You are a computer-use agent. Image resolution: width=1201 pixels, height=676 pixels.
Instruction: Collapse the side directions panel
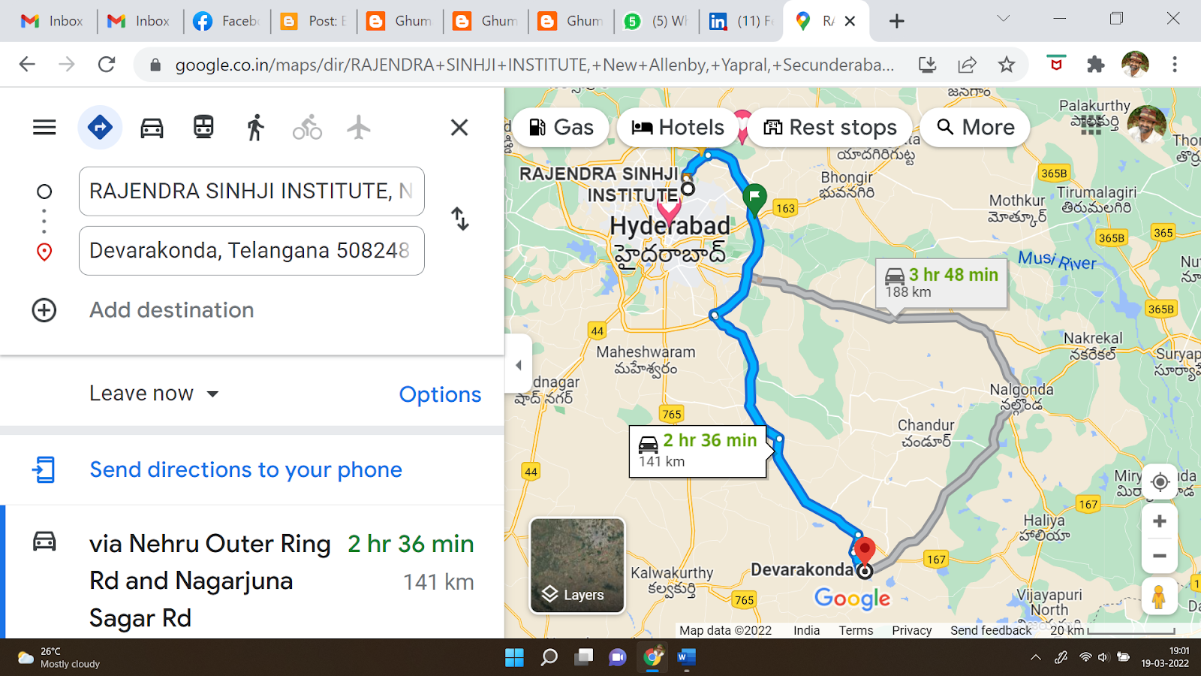coord(518,365)
